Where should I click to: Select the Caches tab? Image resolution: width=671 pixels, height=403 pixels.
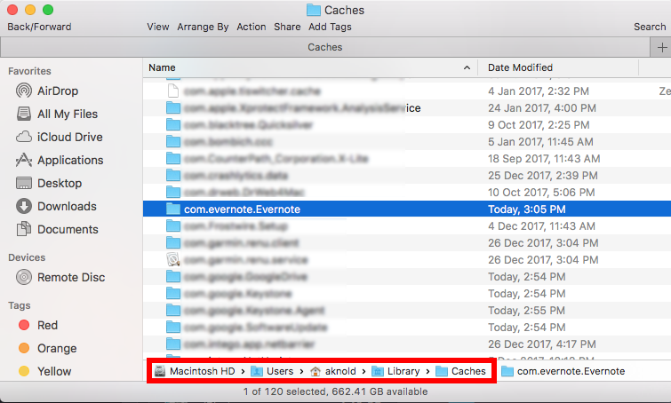[x=324, y=47]
